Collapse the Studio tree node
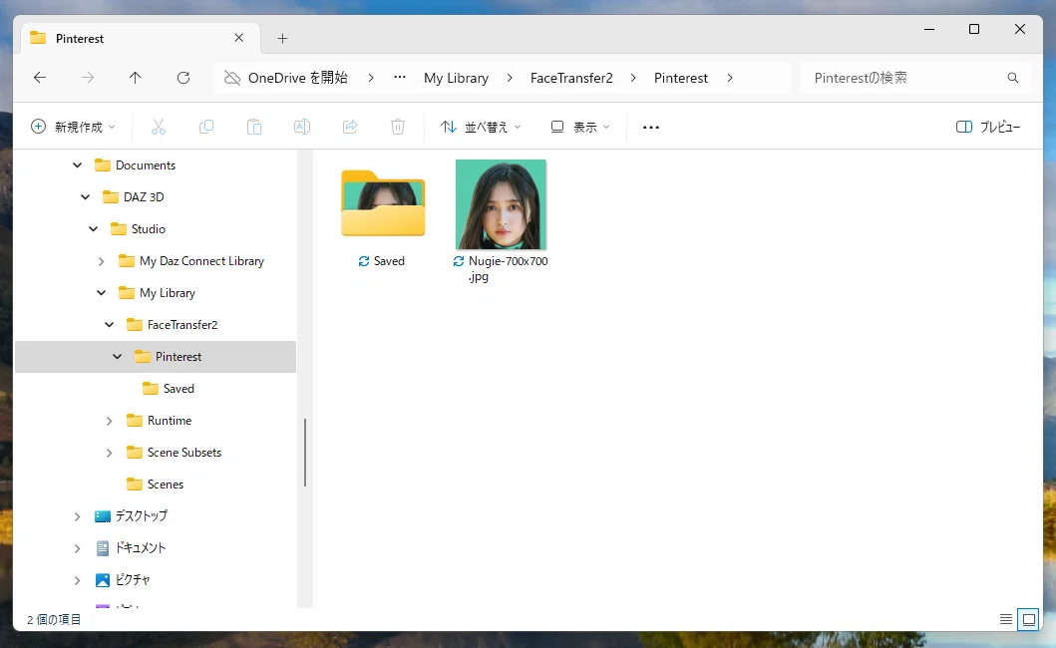Screen dimensions: 1056x648 [94, 229]
